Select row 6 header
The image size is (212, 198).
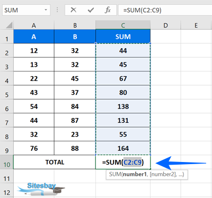pyautogui.click(x=7, y=106)
